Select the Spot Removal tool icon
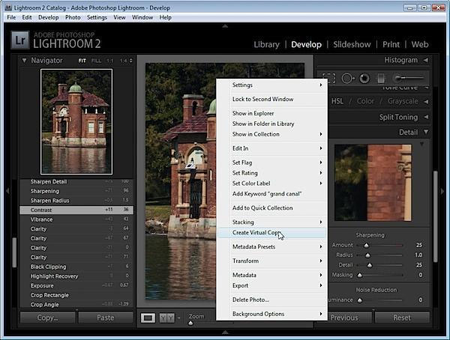Image resolution: width=450 pixels, height=340 pixels. click(x=347, y=79)
